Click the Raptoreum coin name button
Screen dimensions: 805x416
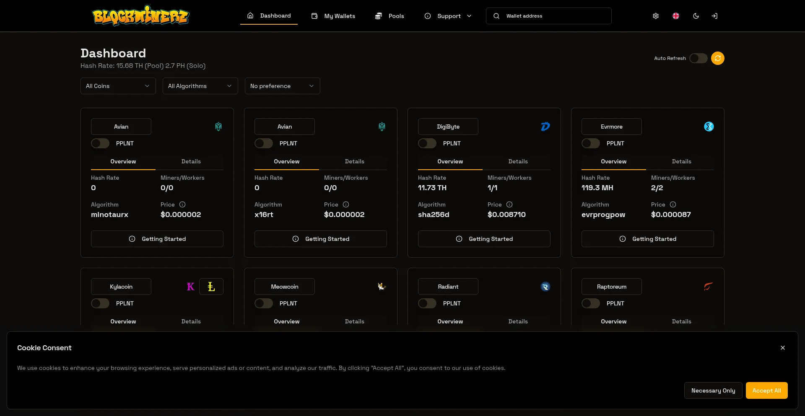pos(612,287)
